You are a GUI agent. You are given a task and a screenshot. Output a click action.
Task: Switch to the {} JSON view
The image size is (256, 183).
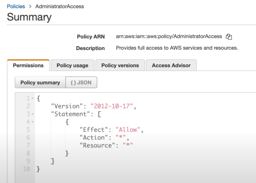tap(81, 83)
